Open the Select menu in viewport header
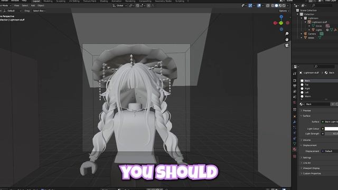 pyautogui.click(x=25, y=6)
